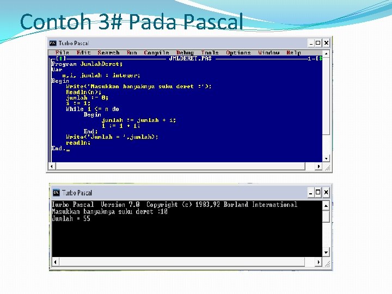This screenshot has height=294, width=392.
Task: Minimize the Turbo Pascal editor window
Action: click(x=311, y=43)
